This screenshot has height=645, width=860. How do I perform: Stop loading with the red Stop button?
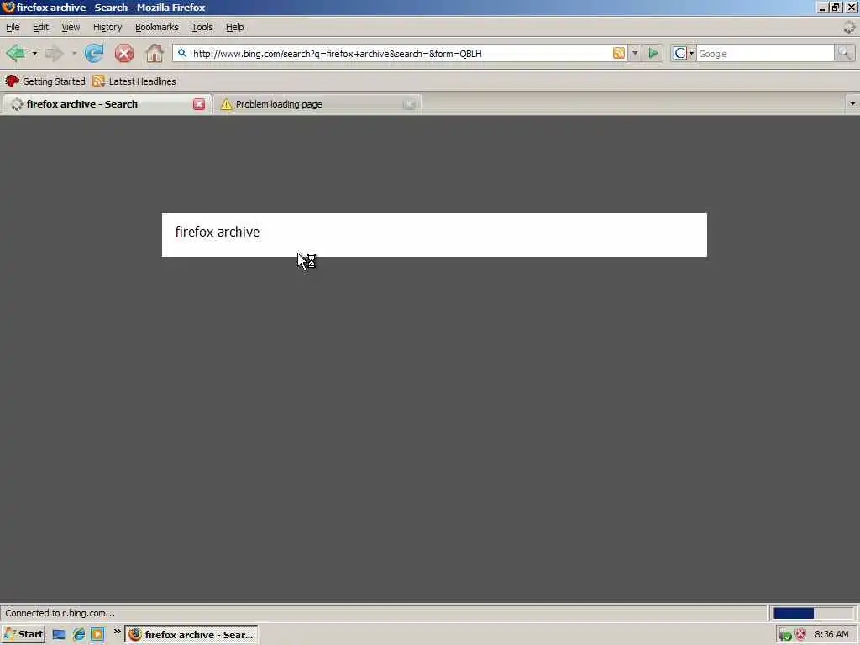click(x=124, y=53)
